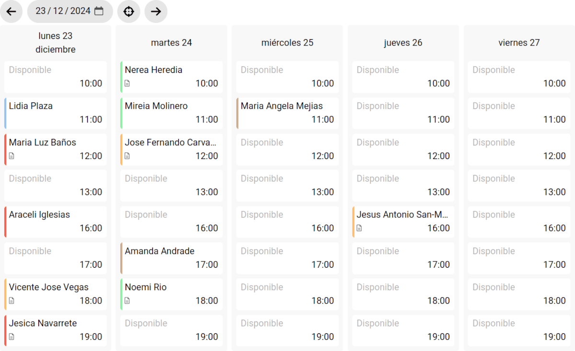This screenshot has height=351, width=575.
Task: Open the note icon on Nerea Heredia
Action: click(x=127, y=83)
